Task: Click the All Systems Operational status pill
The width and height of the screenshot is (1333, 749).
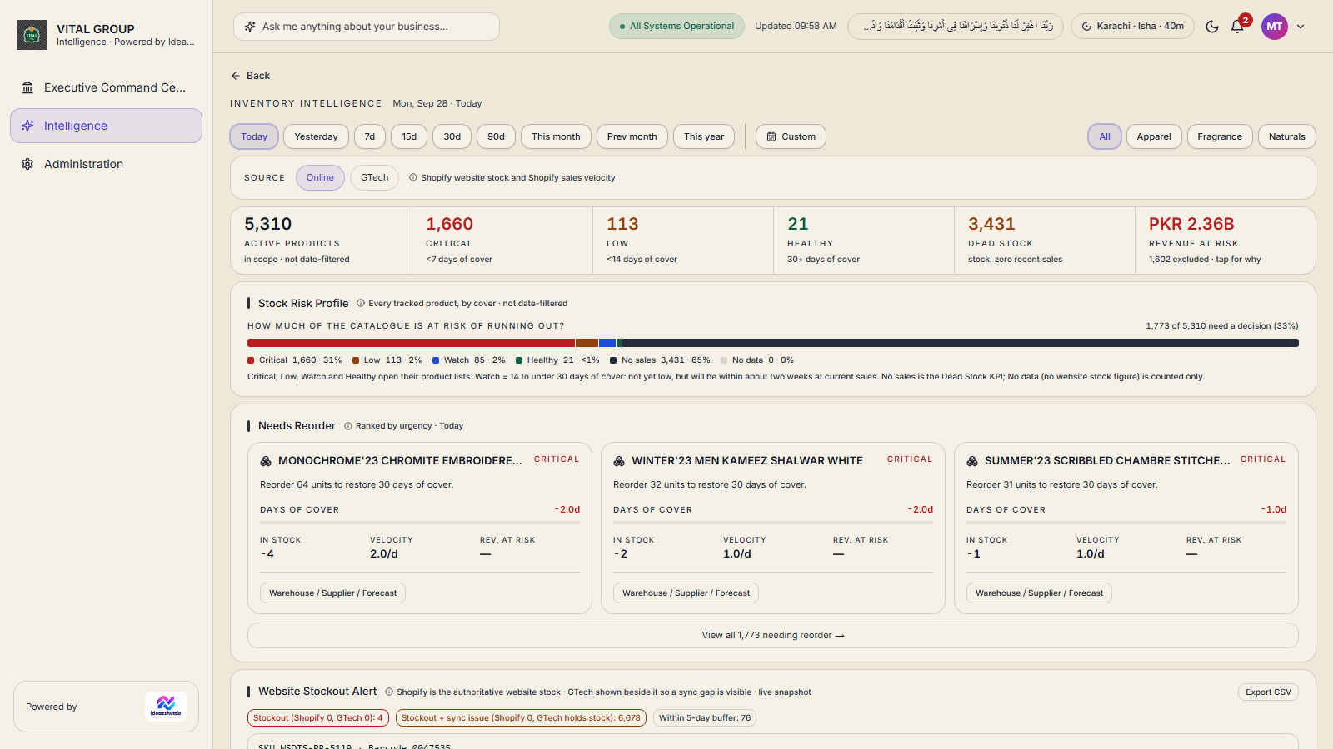Action: point(677,27)
